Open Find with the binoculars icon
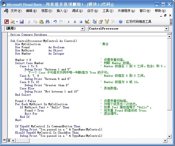Viewport: 175px width, 146px height. click(48, 22)
